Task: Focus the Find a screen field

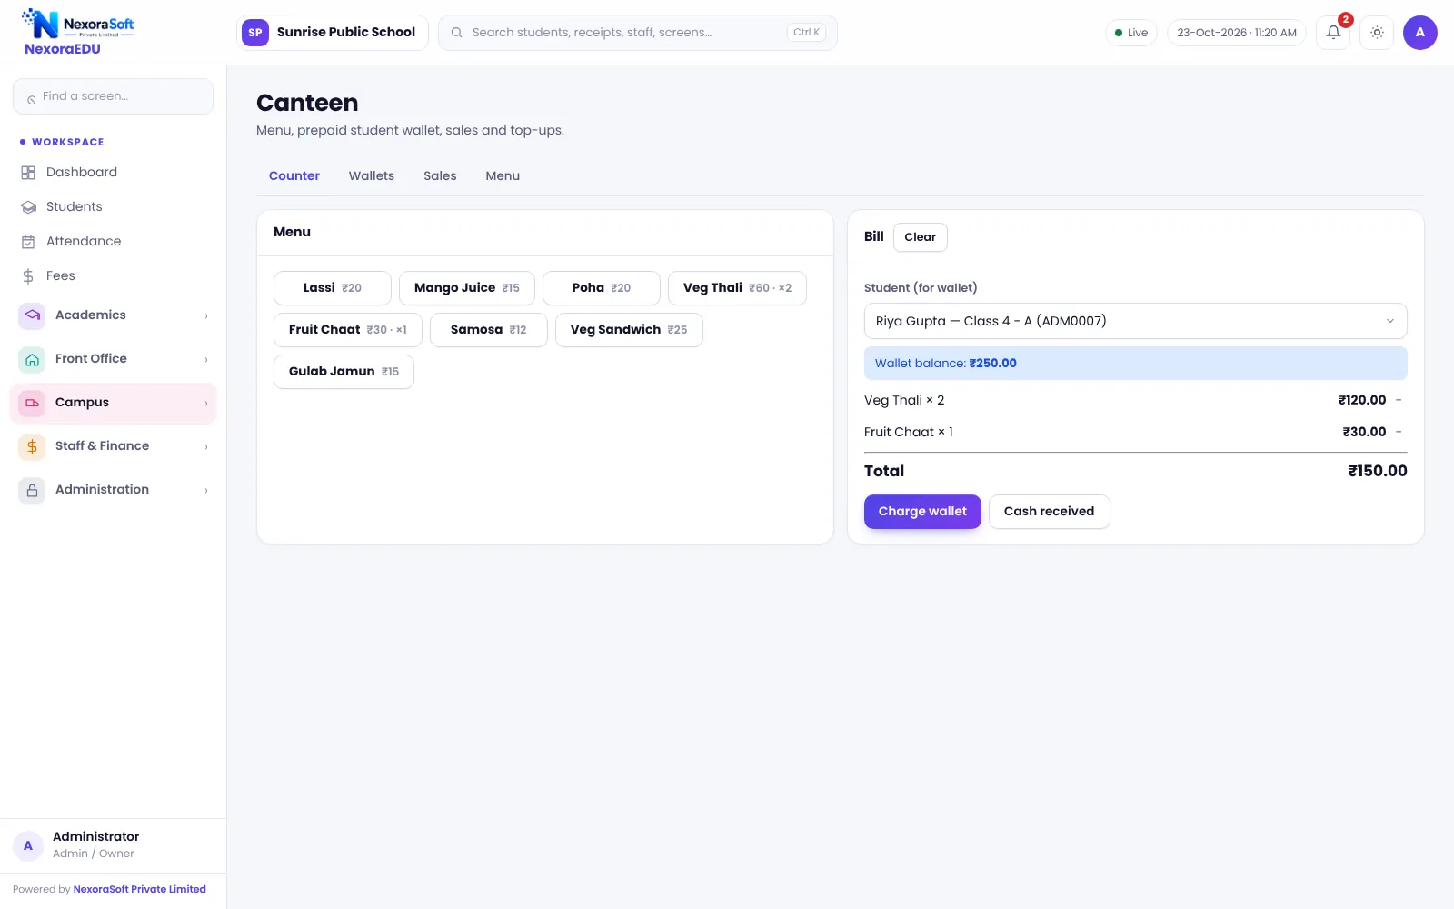Action: pyautogui.click(x=114, y=96)
